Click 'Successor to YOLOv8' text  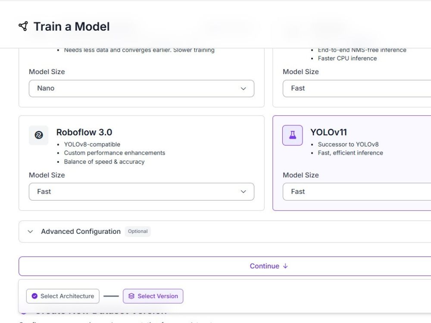(348, 144)
